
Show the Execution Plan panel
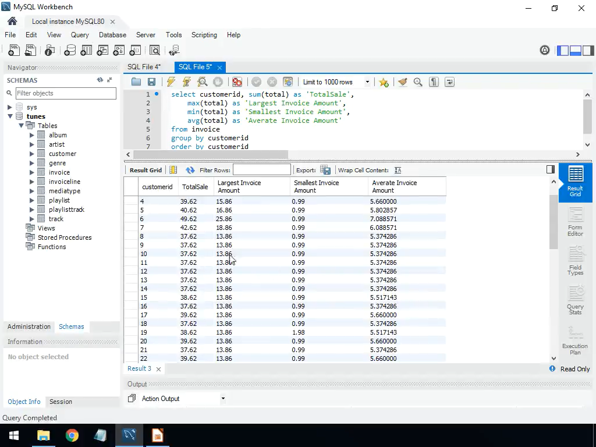pos(575,340)
